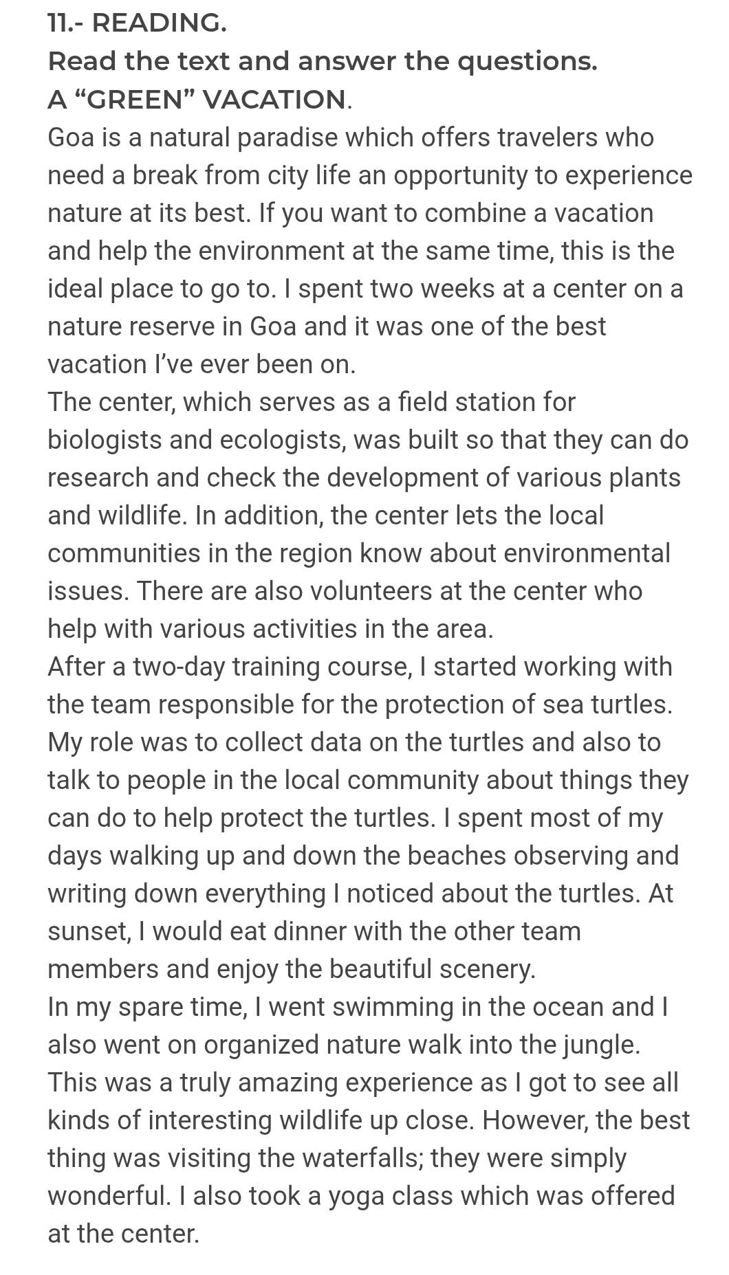Click the line 'After a two-day training course'
This screenshot has height=1275, width=729.
360,667
